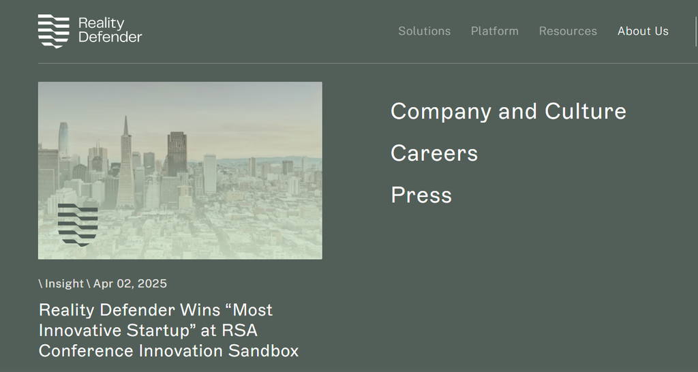Go to Company and Culture page
Image resolution: width=698 pixels, height=372 pixels.
point(509,111)
